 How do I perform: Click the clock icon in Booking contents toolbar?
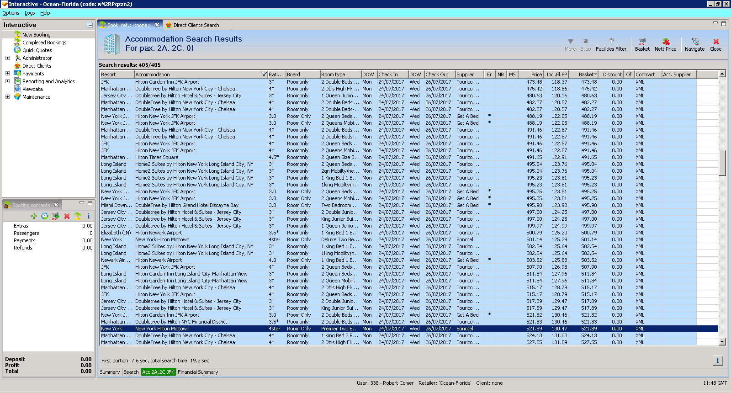(44, 216)
